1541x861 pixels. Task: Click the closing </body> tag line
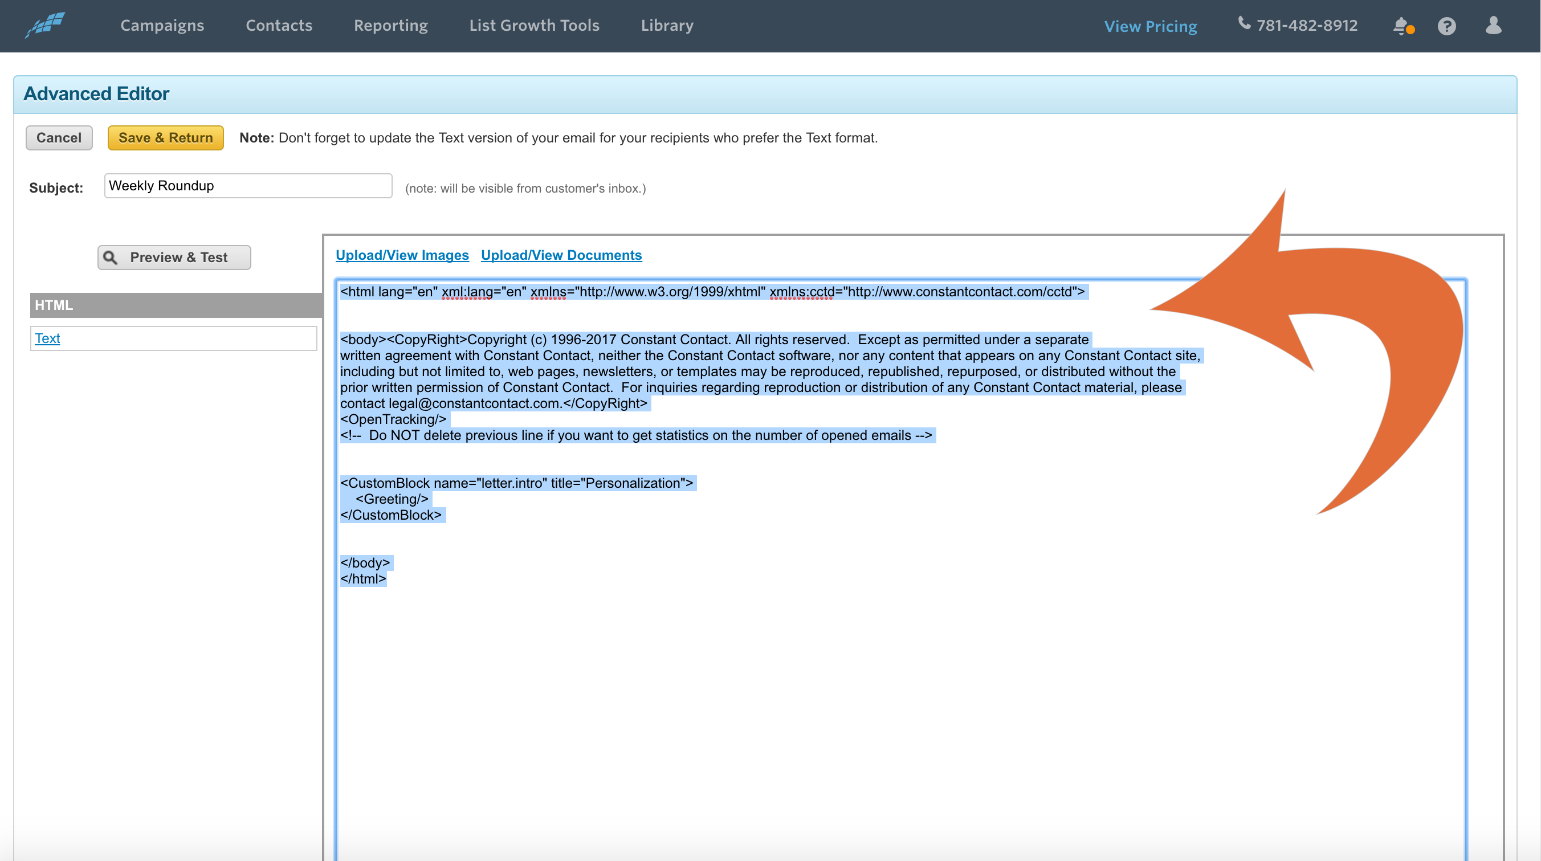pos(365,563)
